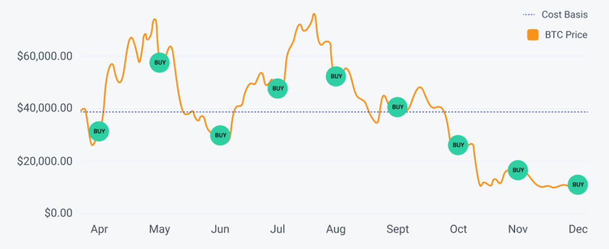The height and width of the screenshot is (249, 609).
Task: Open the BUY marker above Oct
Action: click(458, 145)
